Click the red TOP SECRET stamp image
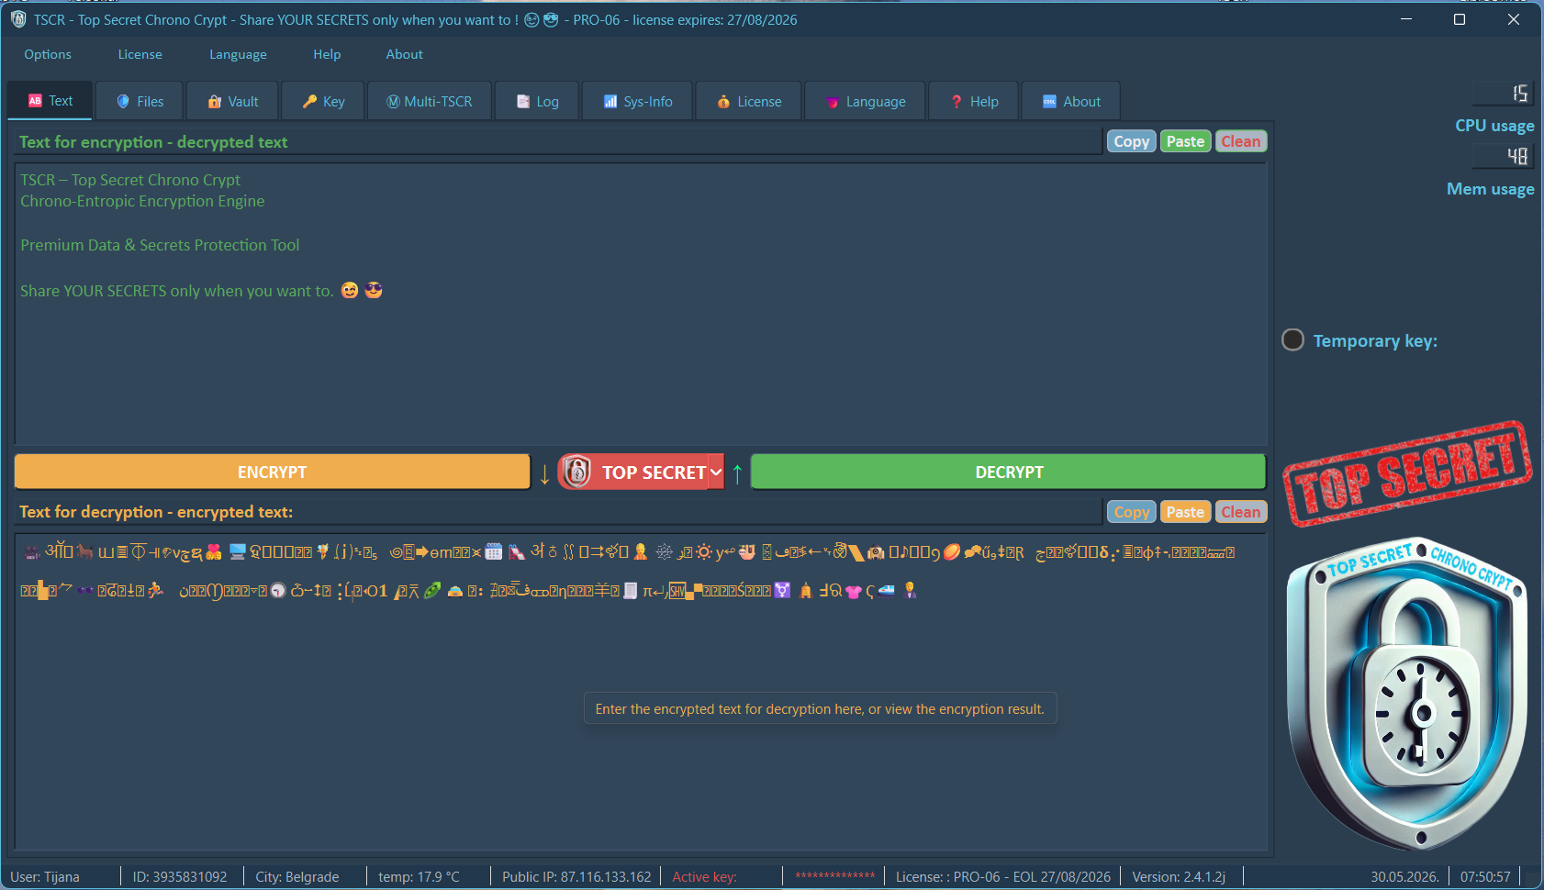 pyautogui.click(x=1406, y=473)
